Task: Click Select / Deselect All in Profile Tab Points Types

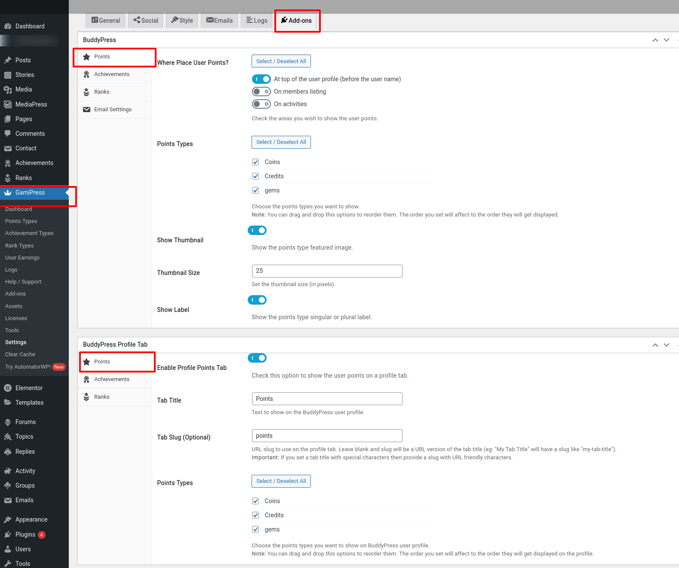Action: click(x=281, y=481)
